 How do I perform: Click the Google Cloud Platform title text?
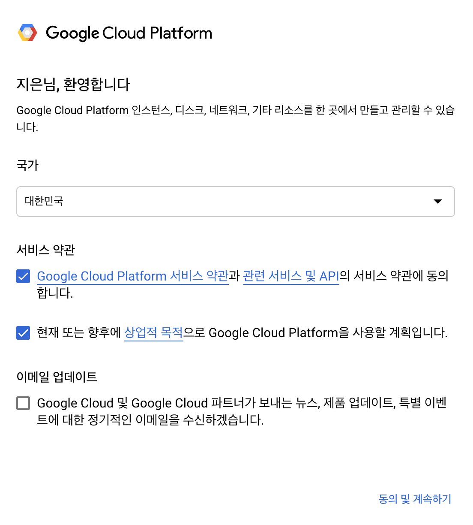(x=129, y=33)
